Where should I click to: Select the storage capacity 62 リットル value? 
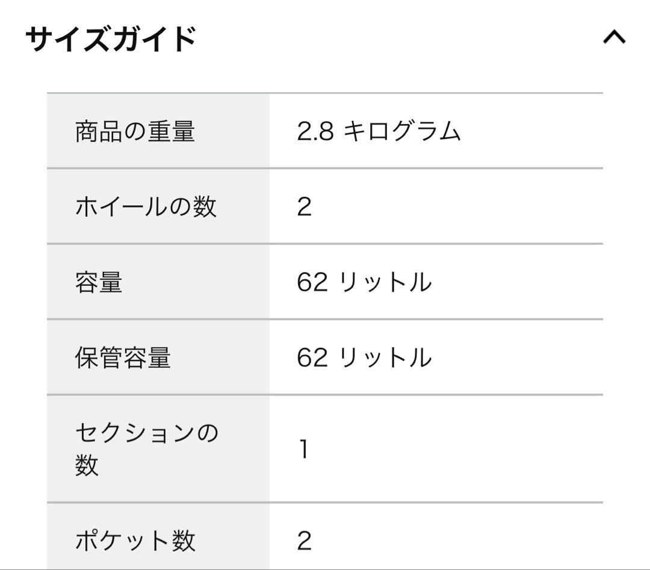(364, 357)
